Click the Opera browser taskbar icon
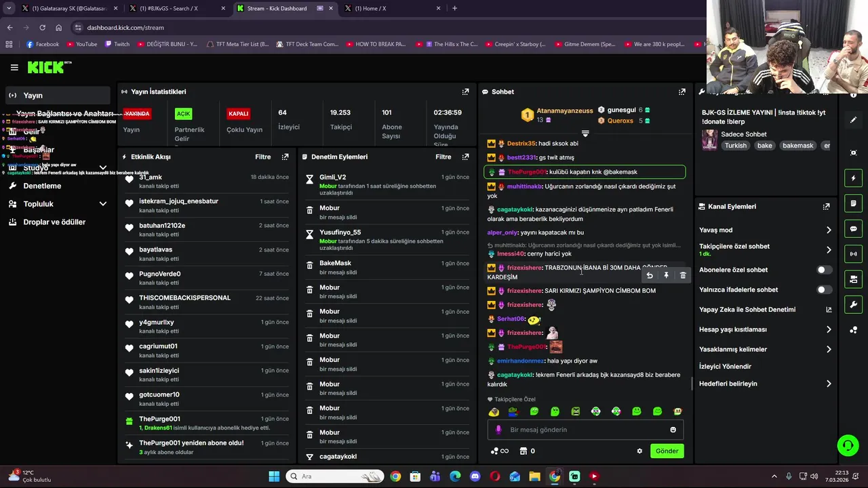The width and height of the screenshot is (868, 488). [x=495, y=476]
